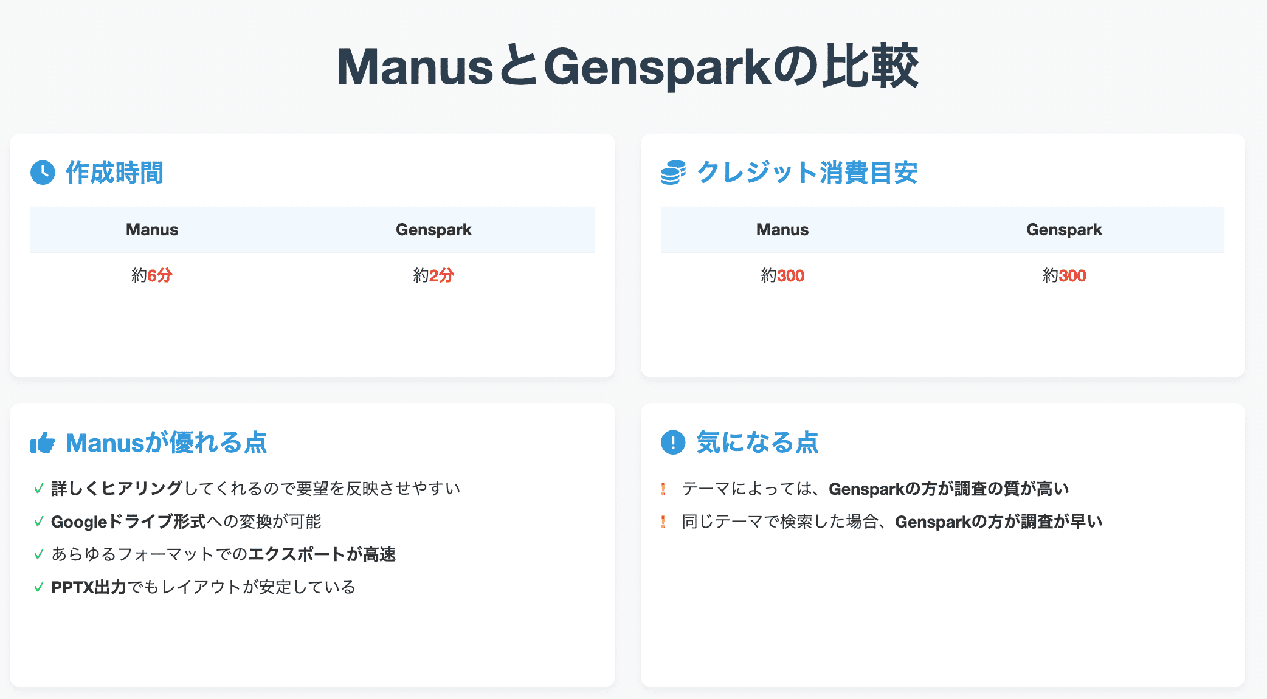Click the 作成時間 section heading
This screenshot has height=699, width=1267.
click(114, 173)
